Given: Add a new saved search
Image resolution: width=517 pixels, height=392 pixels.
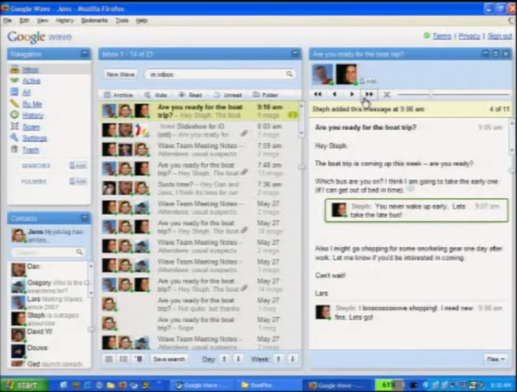Looking at the screenshot, I should tap(78, 166).
